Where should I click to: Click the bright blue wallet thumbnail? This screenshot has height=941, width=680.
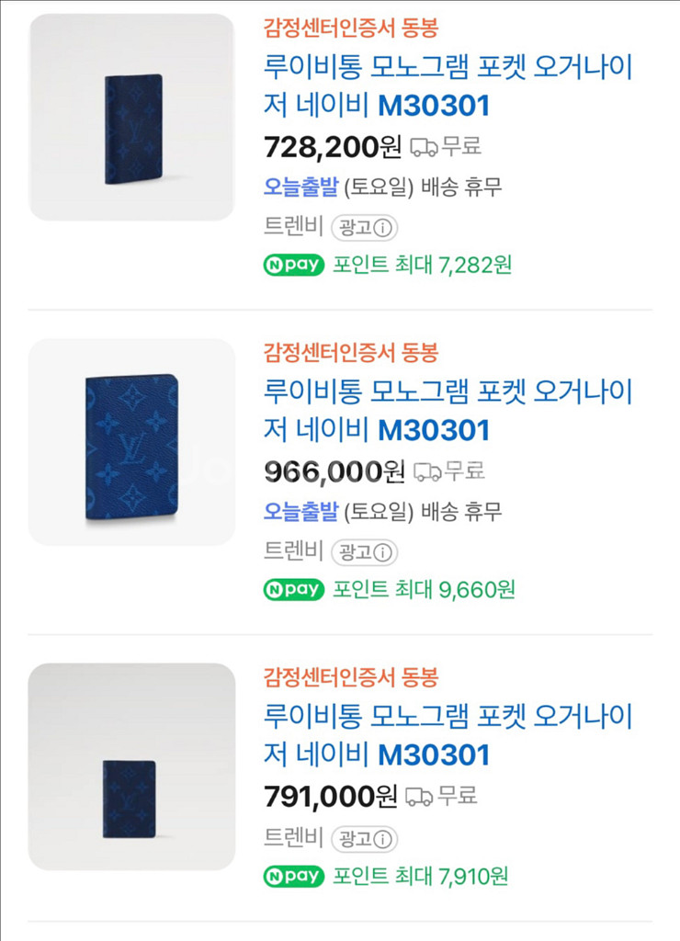131,442
